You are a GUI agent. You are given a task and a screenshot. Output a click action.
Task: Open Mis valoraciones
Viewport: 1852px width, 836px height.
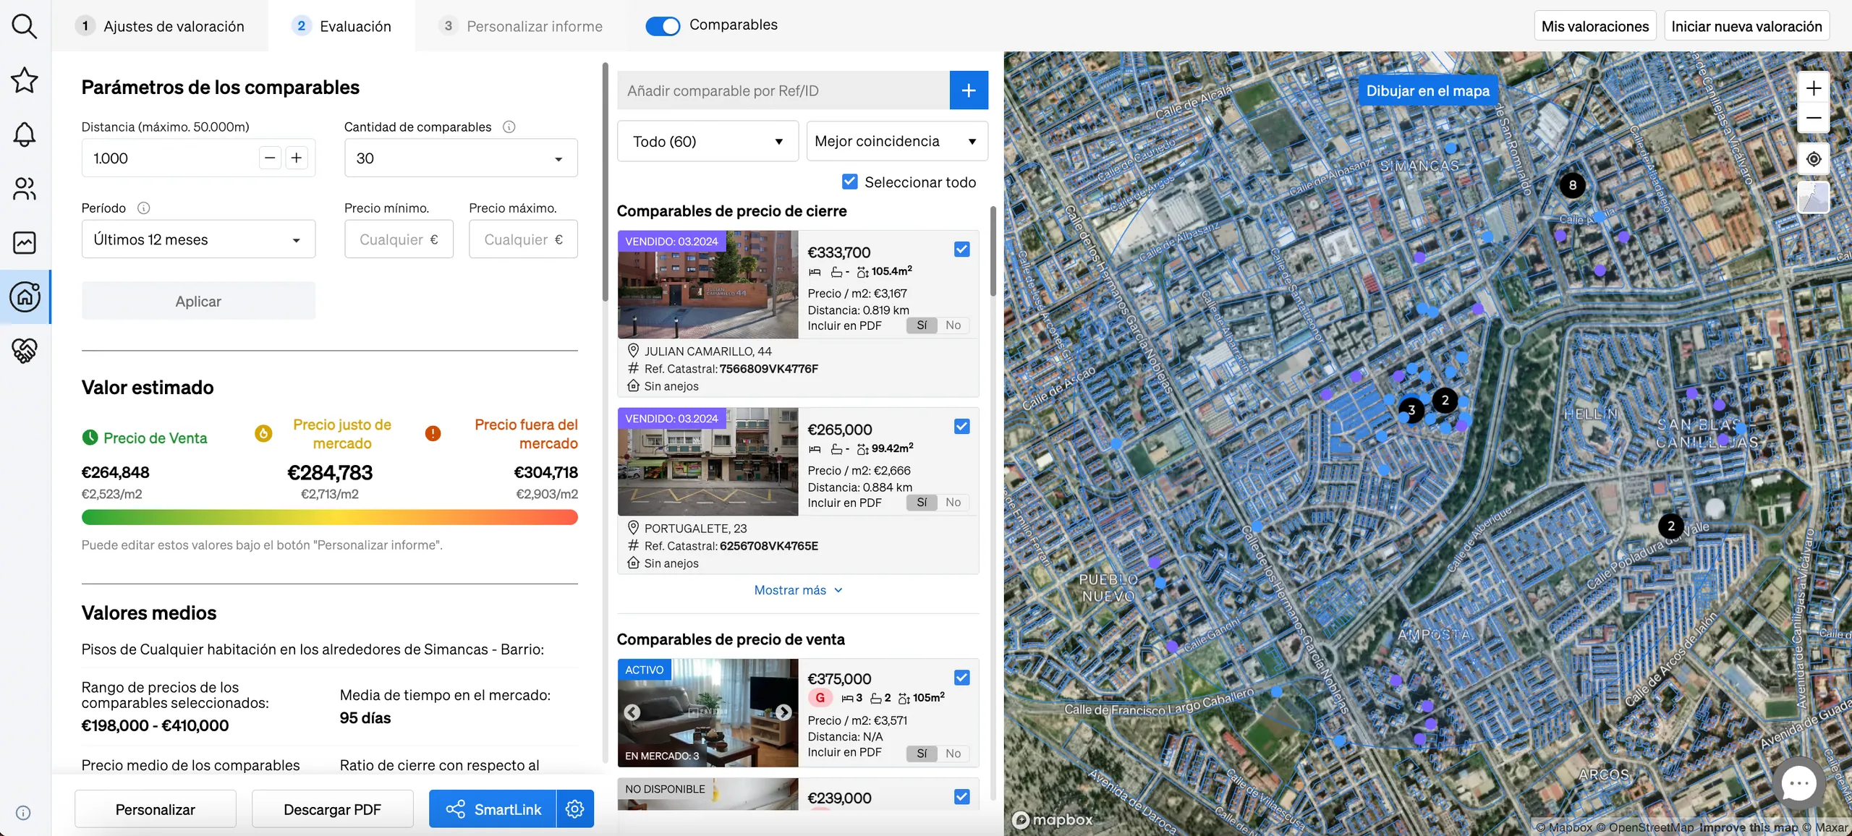click(x=1595, y=26)
